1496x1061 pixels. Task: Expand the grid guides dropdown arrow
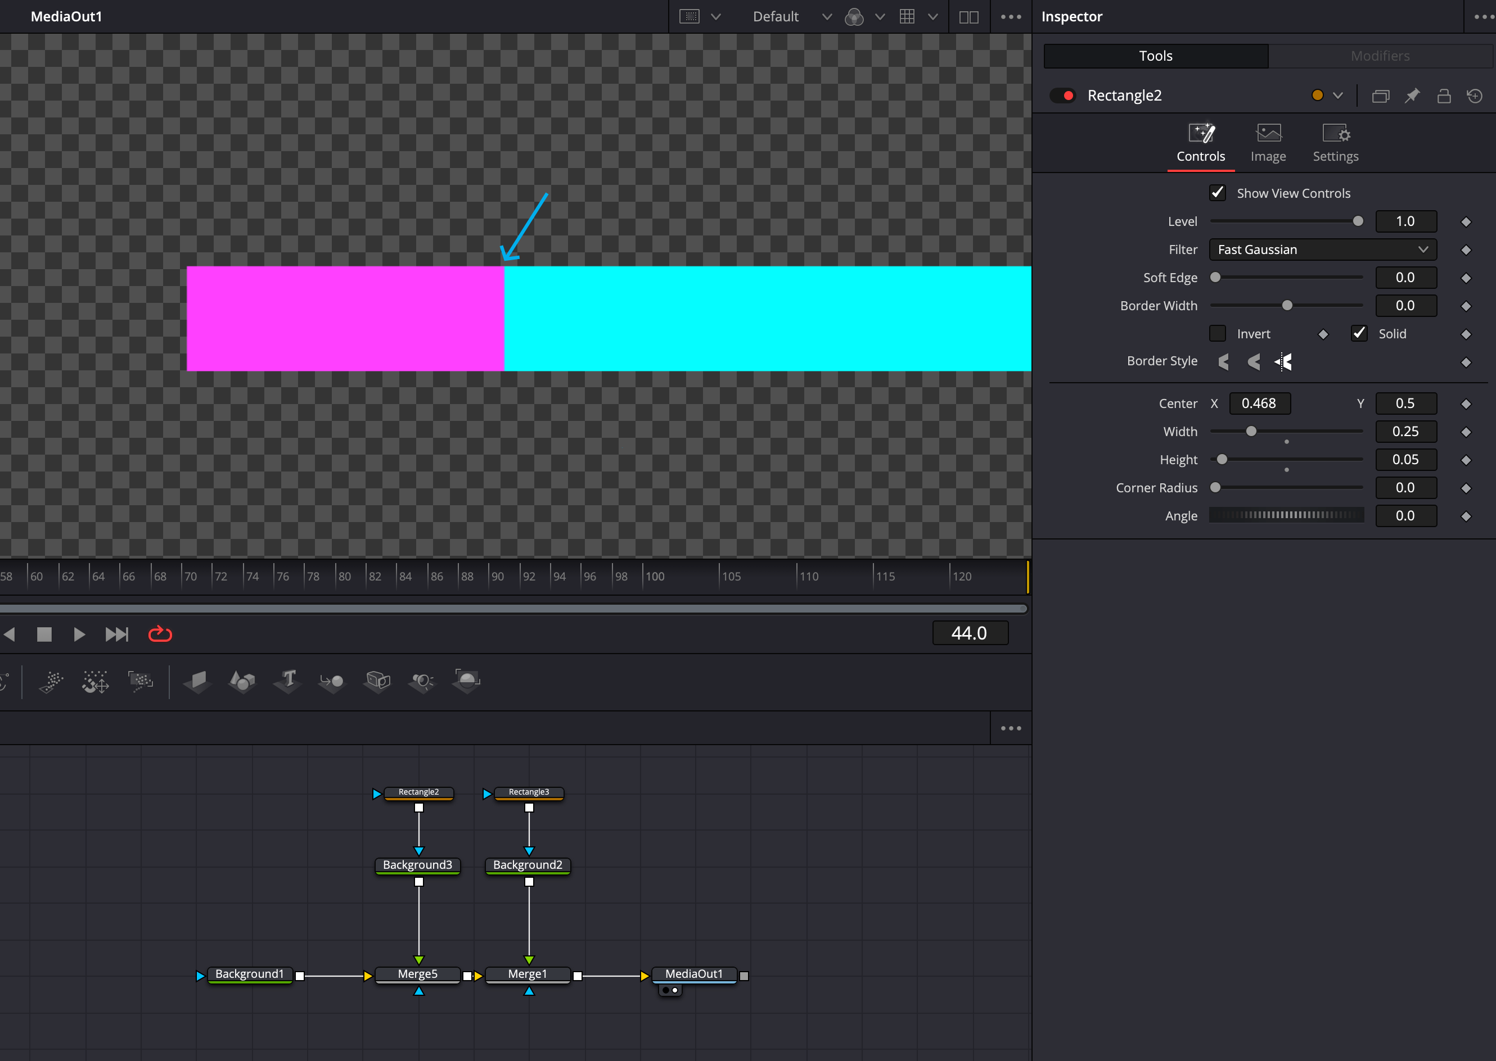point(933,17)
